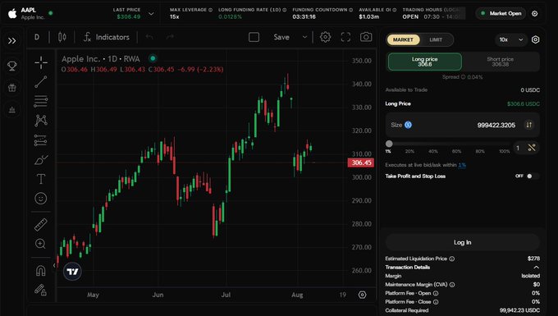The image size is (558, 316).
Task: Click the Size amount input field
Action: coord(462,125)
